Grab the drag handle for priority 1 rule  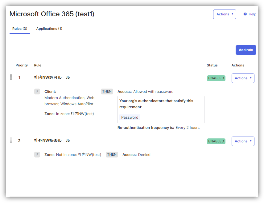click(x=11, y=77)
